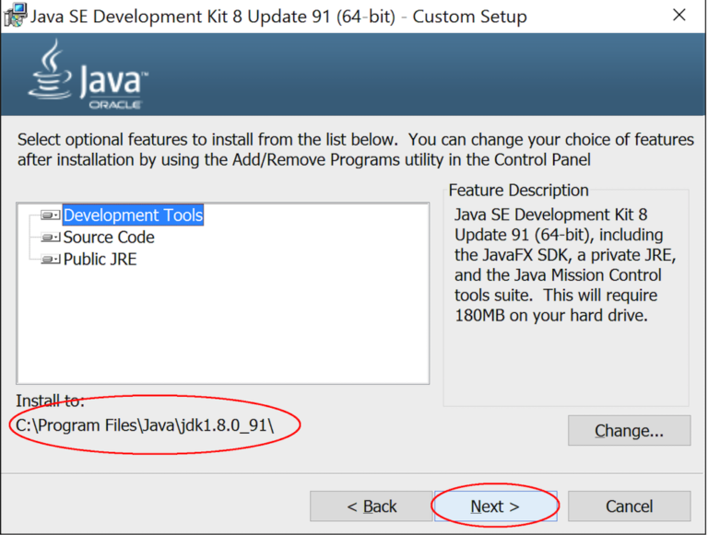
Task: Click the Install to: label
Action: tap(50, 401)
